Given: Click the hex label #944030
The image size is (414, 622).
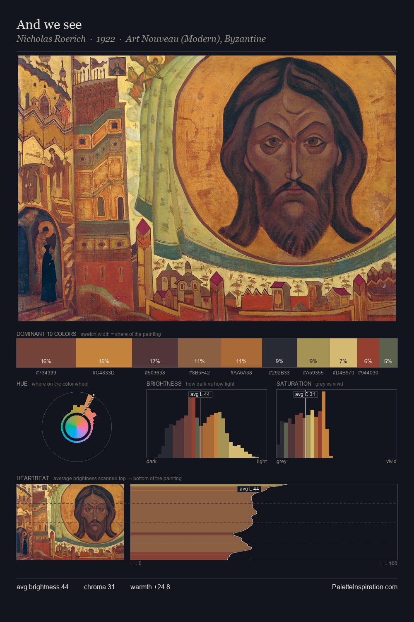Looking at the screenshot, I should click(368, 372).
